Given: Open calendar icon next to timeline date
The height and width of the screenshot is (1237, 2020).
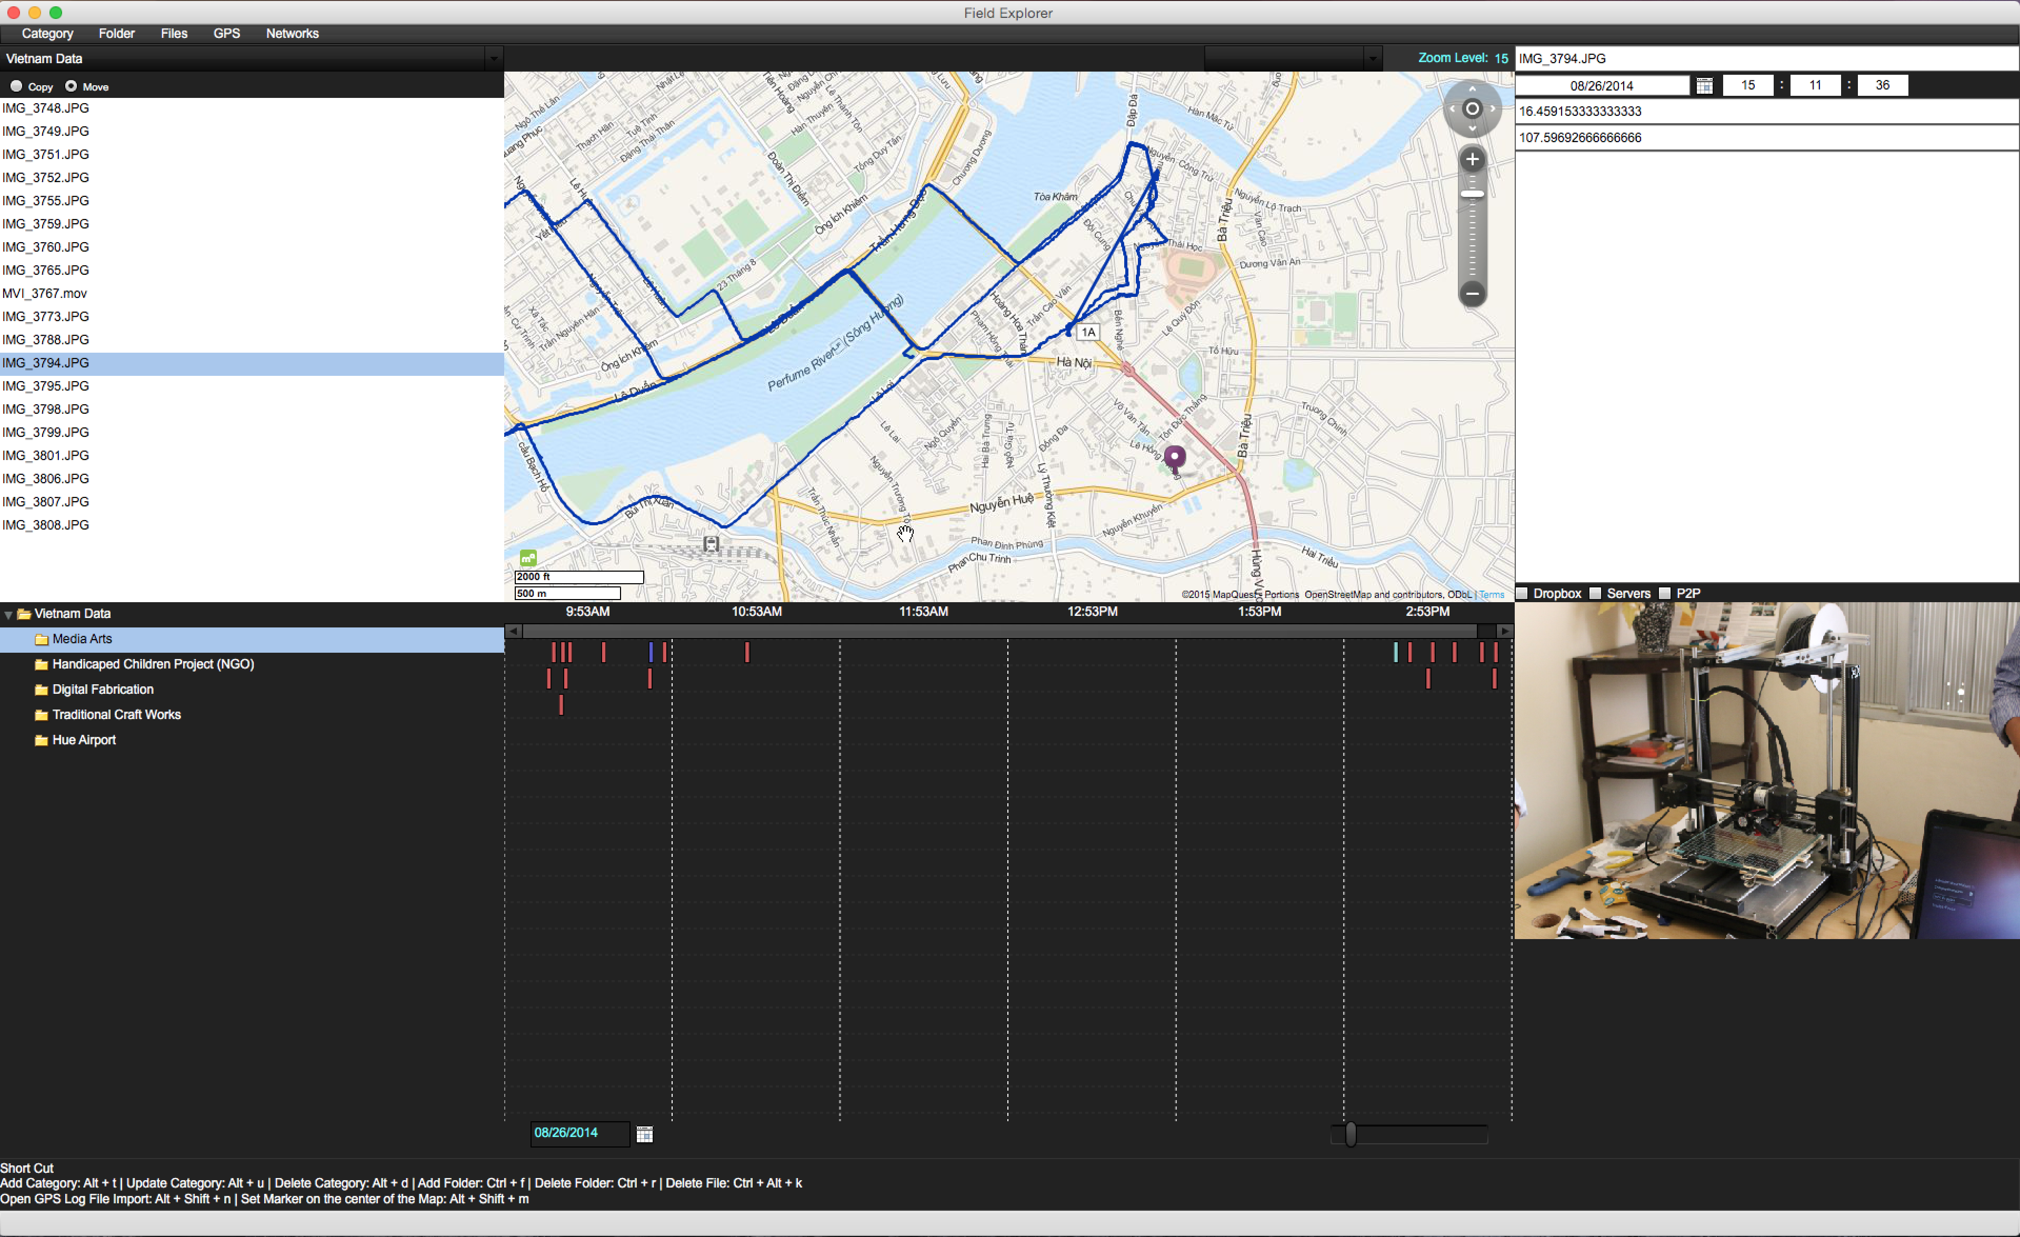Looking at the screenshot, I should [644, 1134].
